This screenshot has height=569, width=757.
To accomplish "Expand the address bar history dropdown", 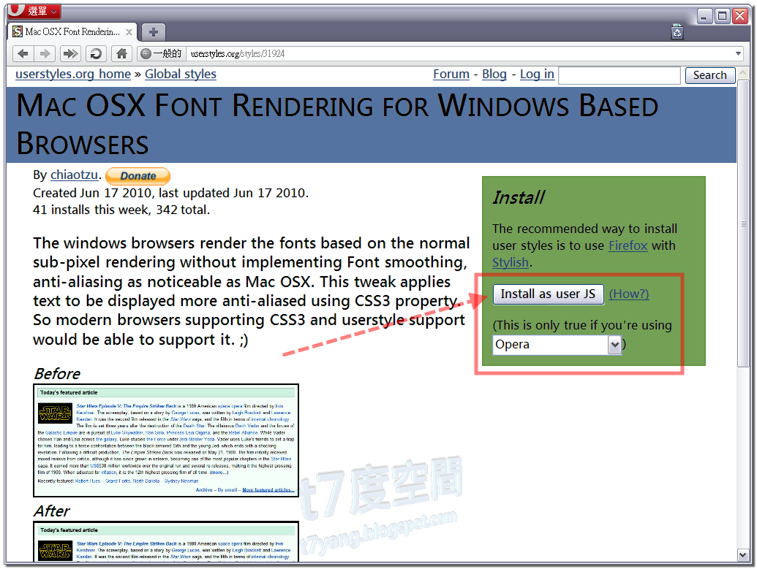I will (x=738, y=53).
